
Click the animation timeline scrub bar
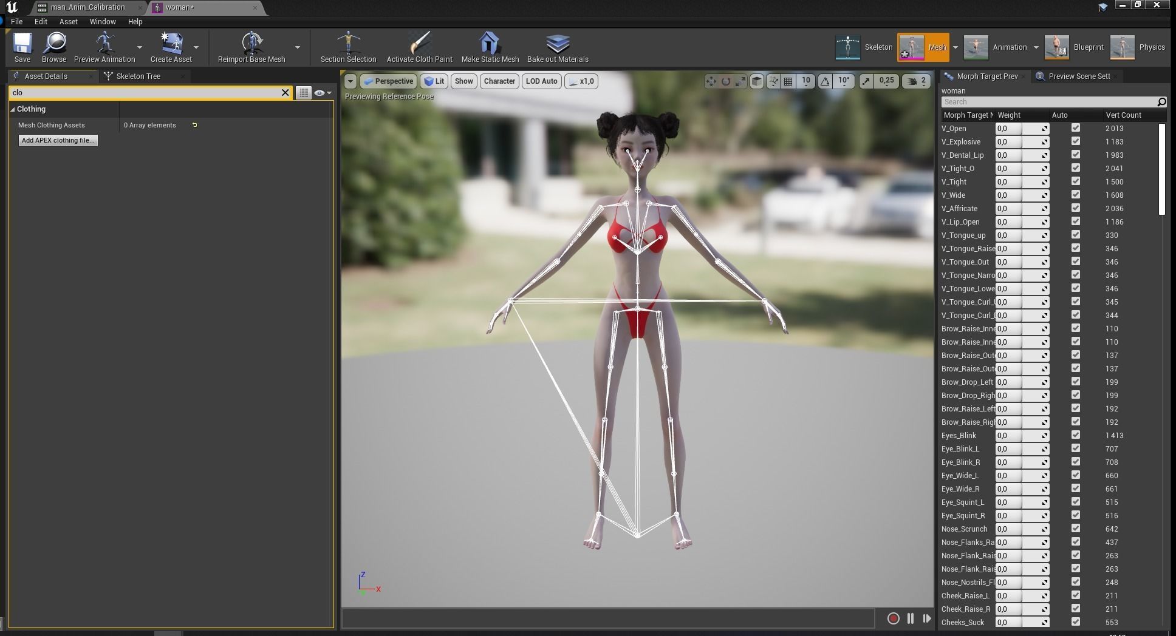coord(608,618)
